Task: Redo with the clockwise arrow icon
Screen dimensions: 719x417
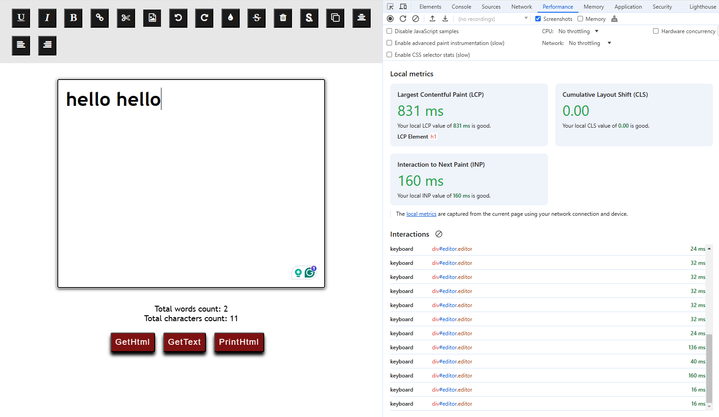Action: coord(204,18)
